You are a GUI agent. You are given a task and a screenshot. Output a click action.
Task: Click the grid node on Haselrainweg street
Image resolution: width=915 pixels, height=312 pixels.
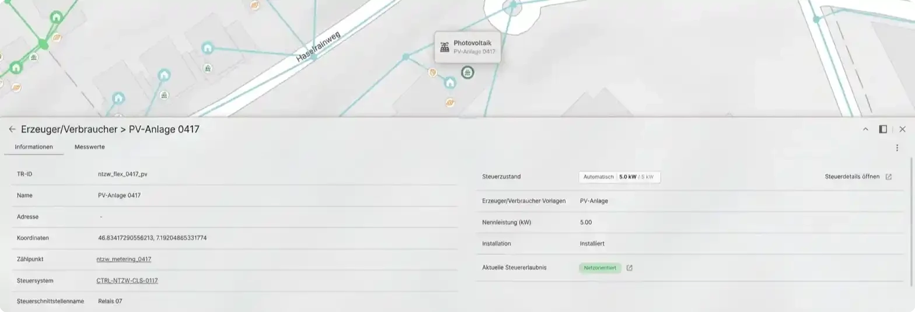tap(313, 57)
